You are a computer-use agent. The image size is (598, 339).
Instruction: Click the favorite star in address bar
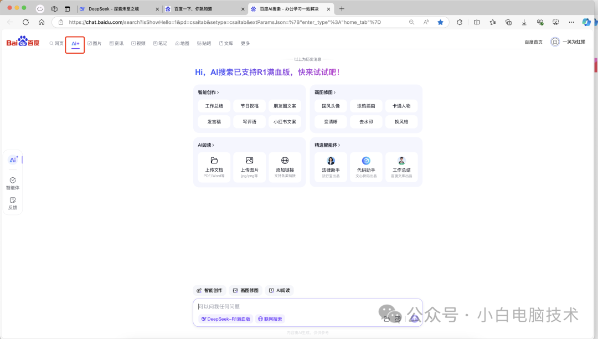click(x=441, y=22)
